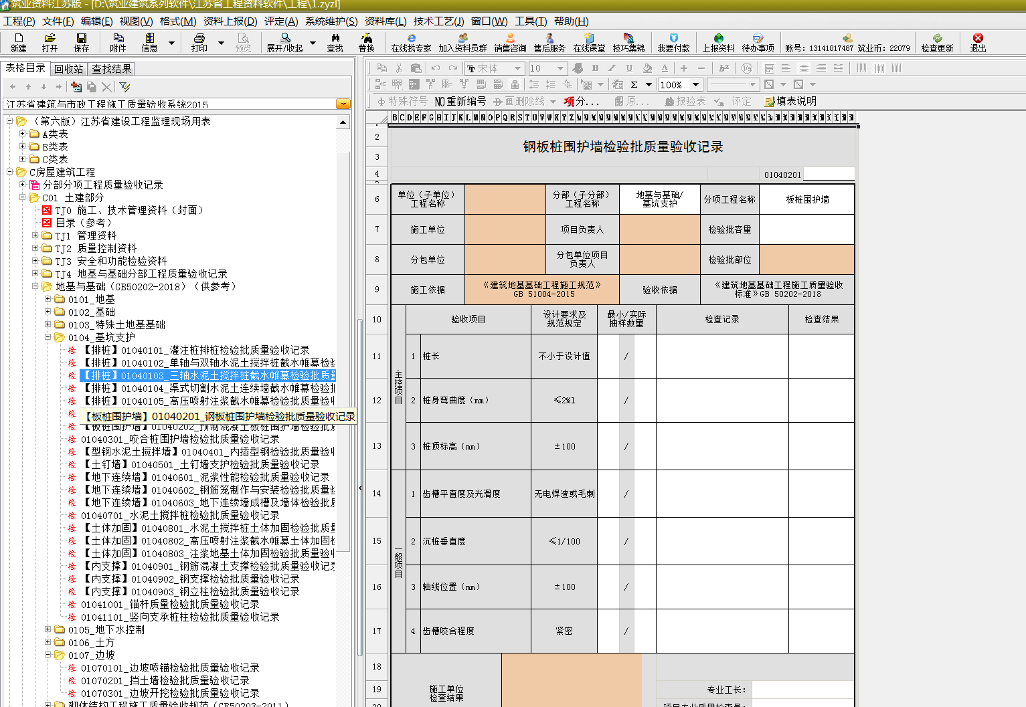
Task: Click the 退出 exit icon
Action: pyautogui.click(x=978, y=43)
